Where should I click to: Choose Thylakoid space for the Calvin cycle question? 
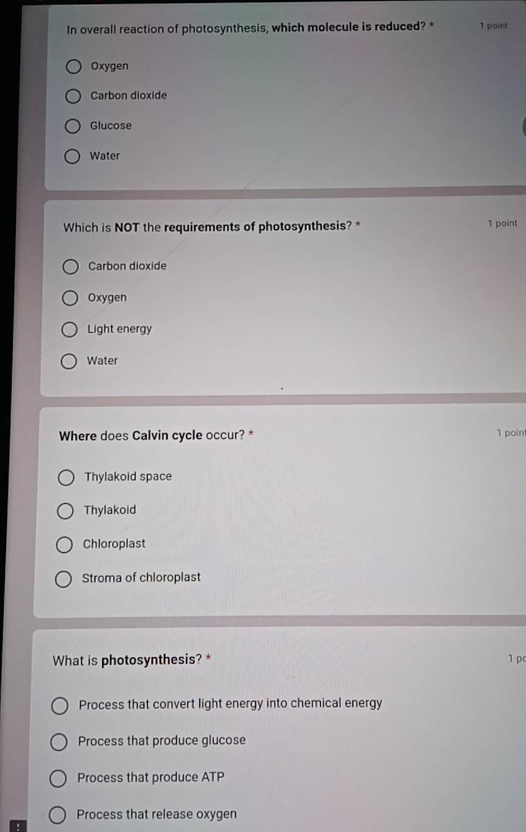(65, 478)
